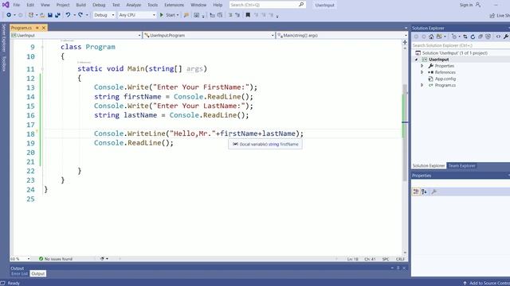Click the Save All toolbar icon
This screenshot has height=286, width=510.
[57, 15]
